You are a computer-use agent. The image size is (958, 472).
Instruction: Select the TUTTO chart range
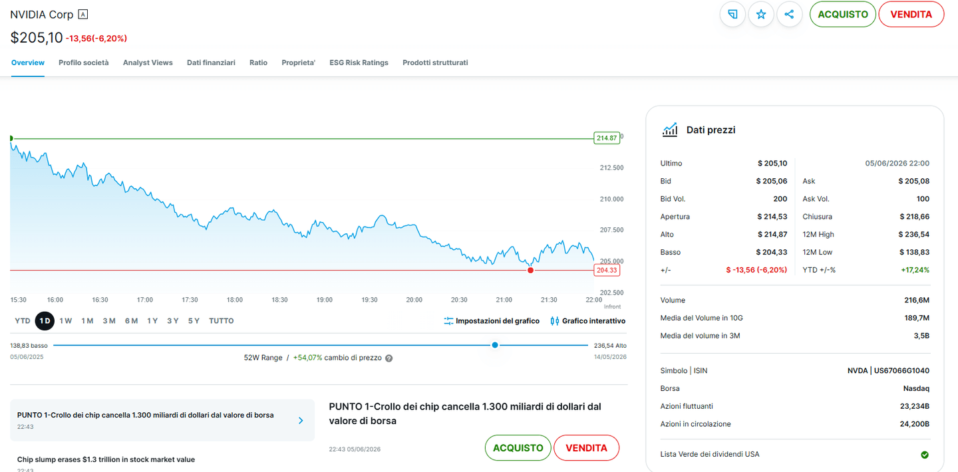pos(222,321)
